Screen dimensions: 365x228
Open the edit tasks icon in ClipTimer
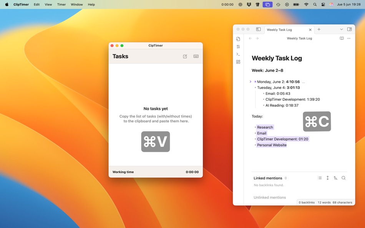185,56
